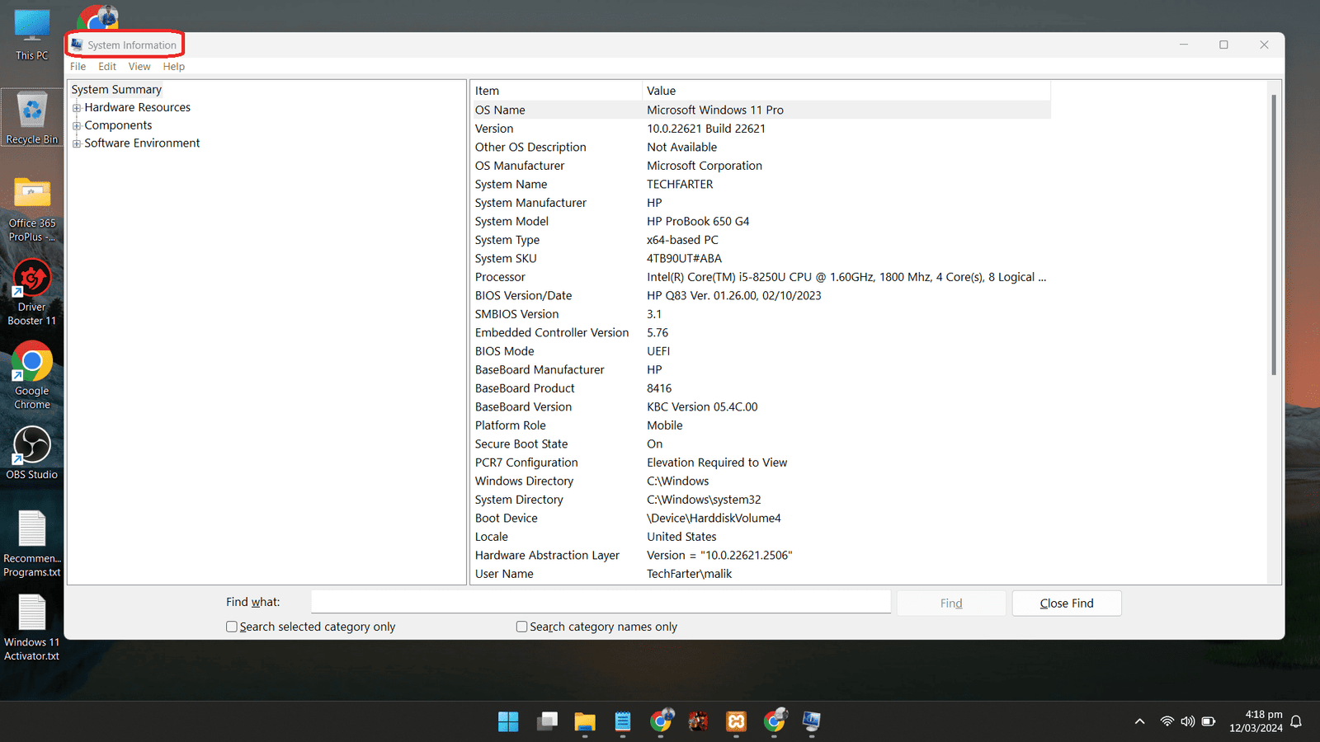Expand the Software Environment node
The height and width of the screenshot is (742, 1320).
coord(77,143)
